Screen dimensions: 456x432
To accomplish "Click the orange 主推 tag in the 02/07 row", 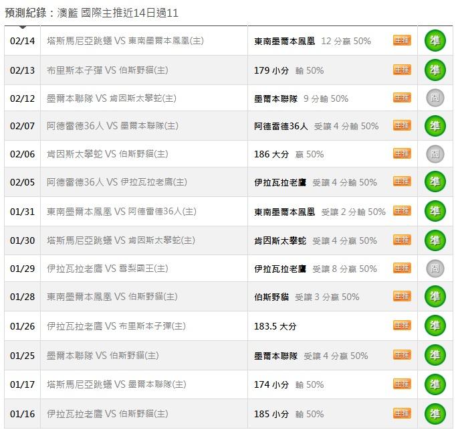I will tap(403, 125).
